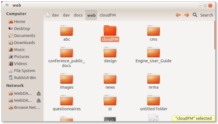Click the window menu circle button
218x124 pixels.
(x=7, y=5)
